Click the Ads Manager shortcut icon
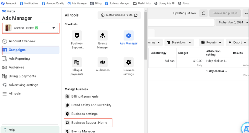Image resolution: width=249 pixels, height=133 pixels. 129,35
